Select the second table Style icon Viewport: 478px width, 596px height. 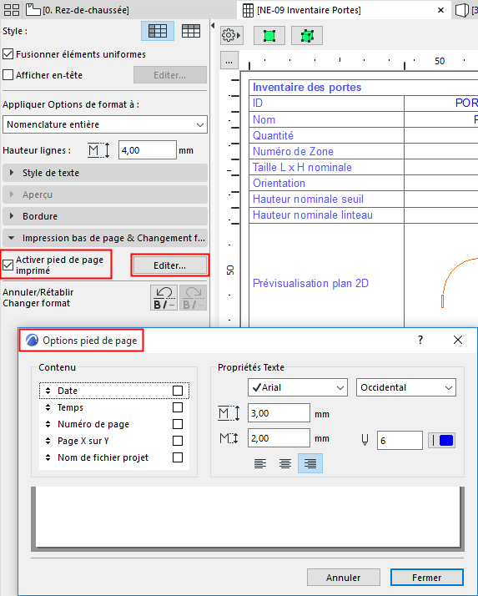point(191,31)
